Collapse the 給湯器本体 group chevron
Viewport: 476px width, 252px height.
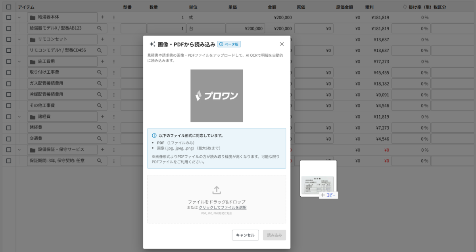click(19, 17)
